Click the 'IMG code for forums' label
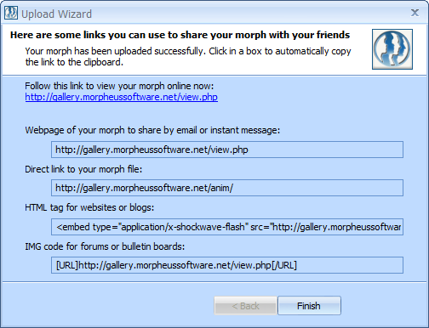The width and height of the screenshot is (429, 328). pos(105,246)
